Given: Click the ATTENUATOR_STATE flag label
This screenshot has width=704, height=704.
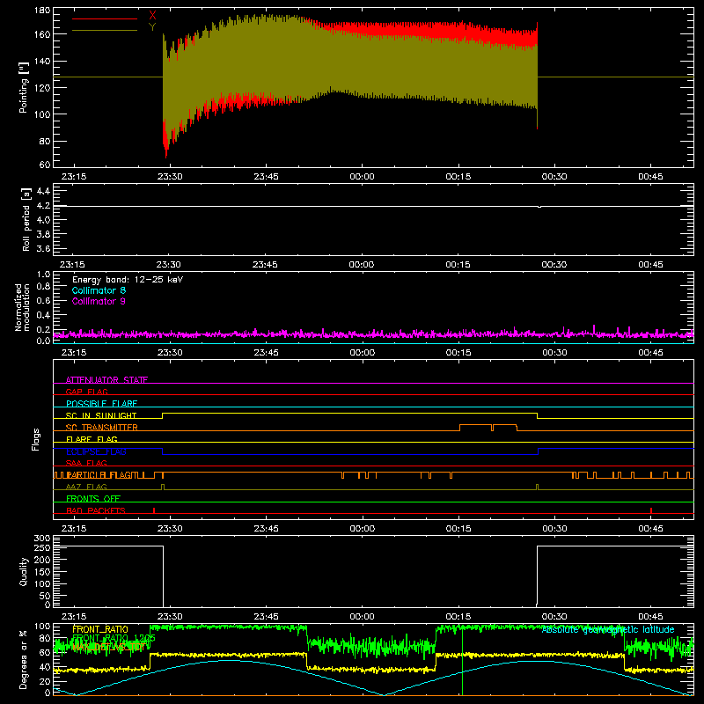Looking at the screenshot, I should (106, 380).
